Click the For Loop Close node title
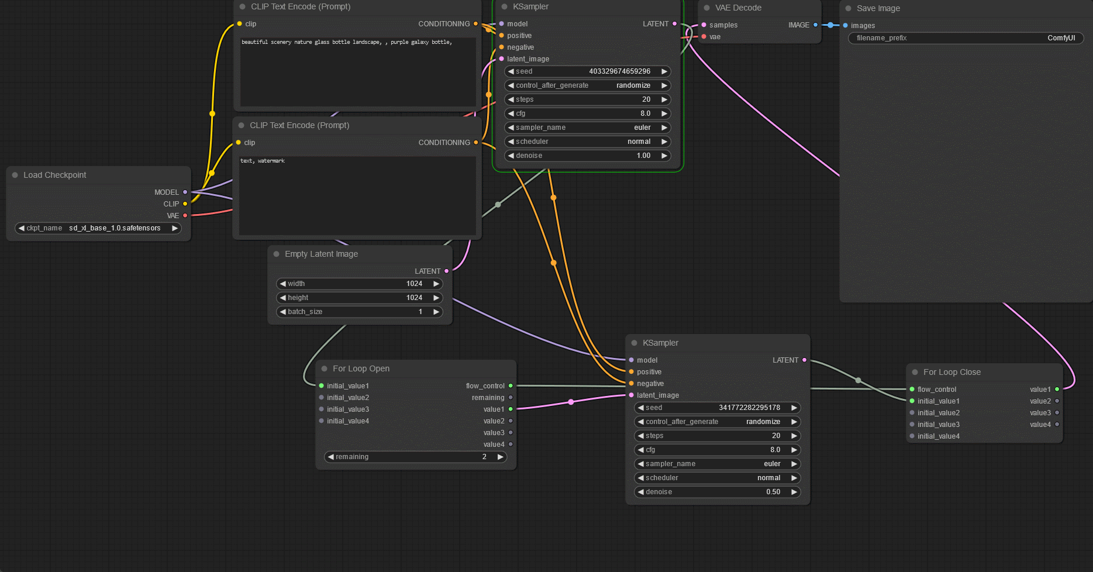Image resolution: width=1093 pixels, height=572 pixels. click(952, 372)
